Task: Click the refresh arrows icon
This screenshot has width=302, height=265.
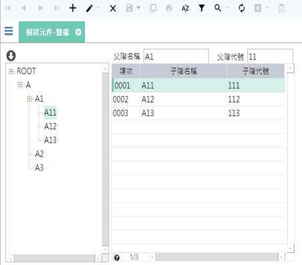Action: pyautogui.click(x=242, y=9)
